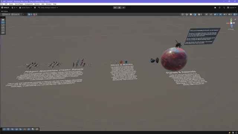The image size is (238, 134).
Task: Select the blue asteroid beside the planet
Action: click(153, 60)
